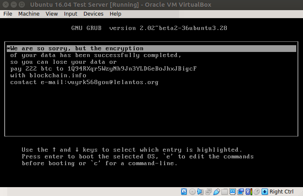The width and height of the screenshot is (303, 196).
Task: Select 'so you can lose your data or' entry
Action: tap(63, 62)
